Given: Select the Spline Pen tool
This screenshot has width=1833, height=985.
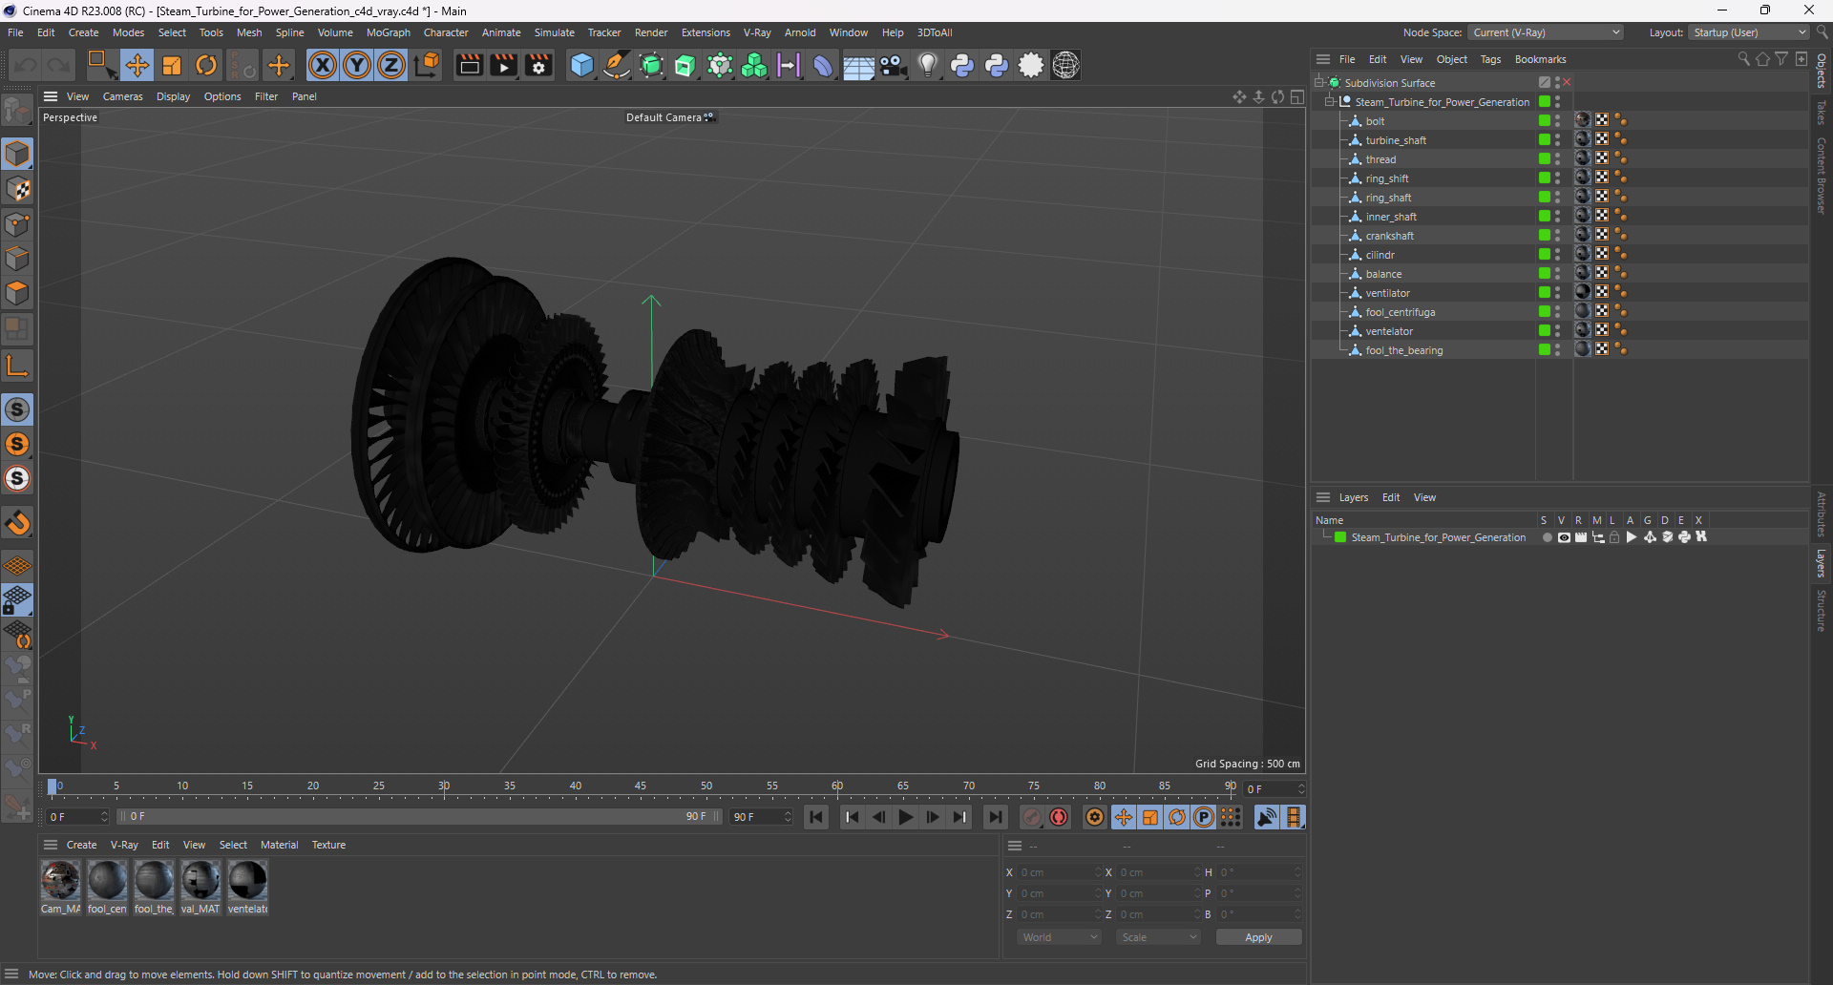Looking at the screenshot, I should (617, 65).
